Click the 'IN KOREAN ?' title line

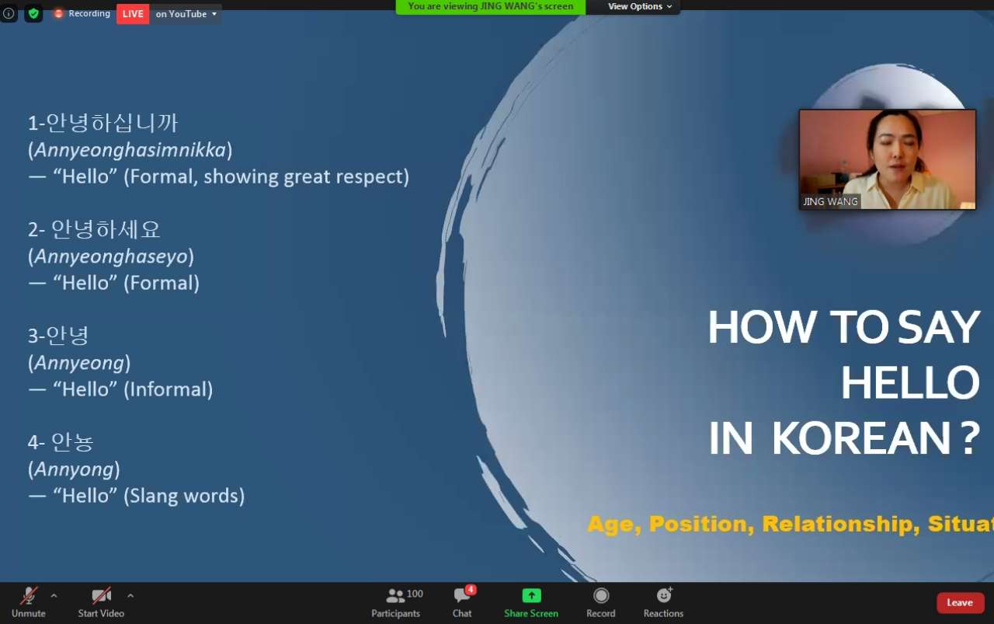(x=844, y=439)
